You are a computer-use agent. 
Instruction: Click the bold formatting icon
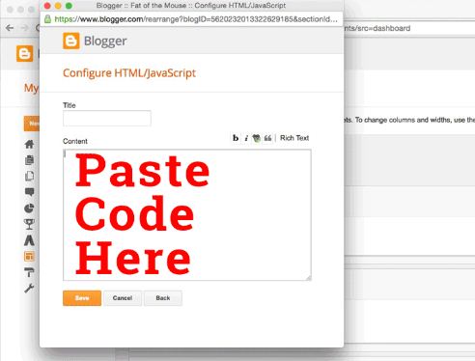[236, 138]
